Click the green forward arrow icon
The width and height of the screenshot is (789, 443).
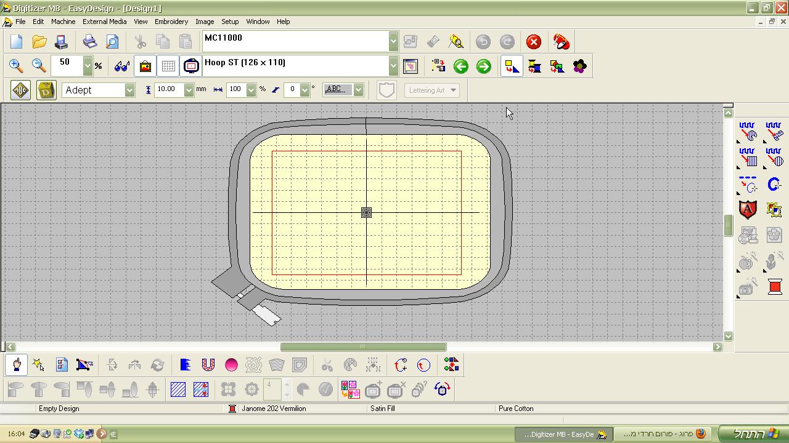[x=484, y=66]
